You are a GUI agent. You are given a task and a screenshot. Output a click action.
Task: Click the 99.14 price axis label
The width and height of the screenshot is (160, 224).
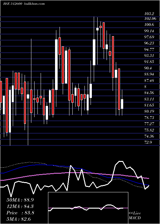coord(149,31)
